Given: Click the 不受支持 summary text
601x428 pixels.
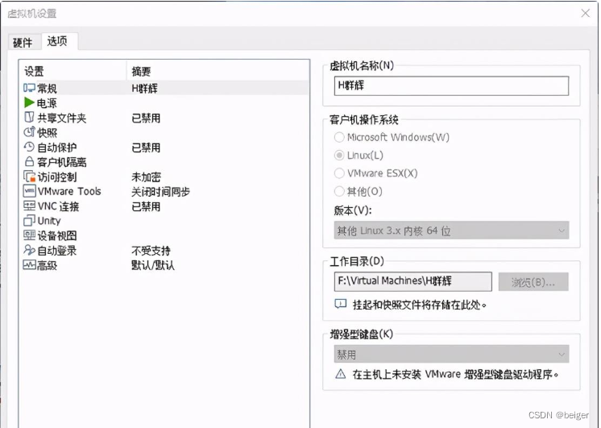Looking at the screenshot, I should click(151, 251).
